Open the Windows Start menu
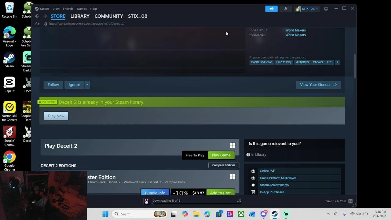Screen dimensions: 391x220 (105, 214)
